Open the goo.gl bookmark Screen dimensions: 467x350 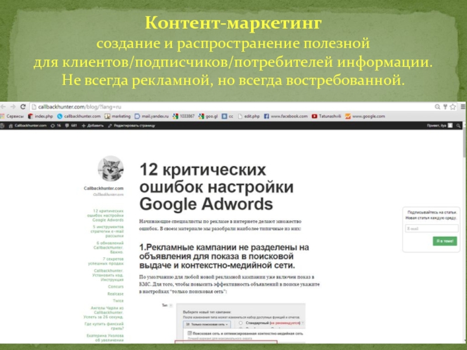[208, 116]
